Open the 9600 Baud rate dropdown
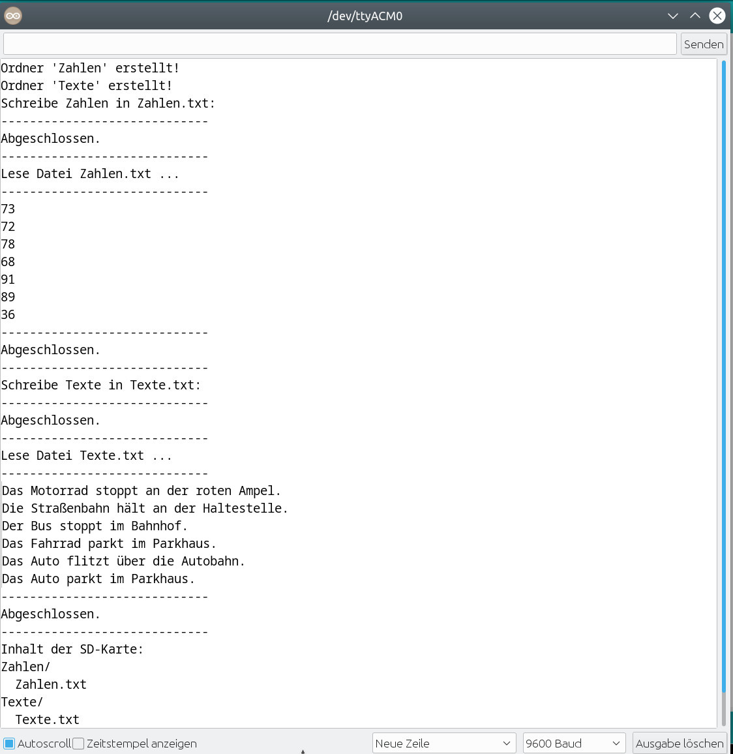733x754 pixels. pyautogui.click(x=574, y=744)
